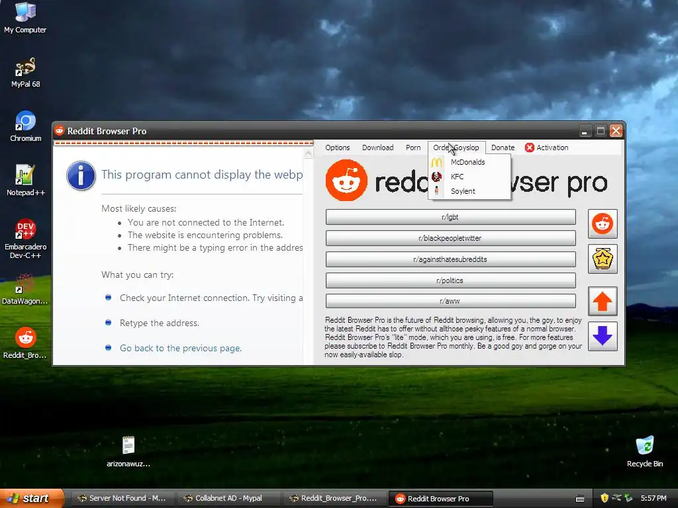Click Go back to the previous page link
678x508 pixels.
pos(181,348)
